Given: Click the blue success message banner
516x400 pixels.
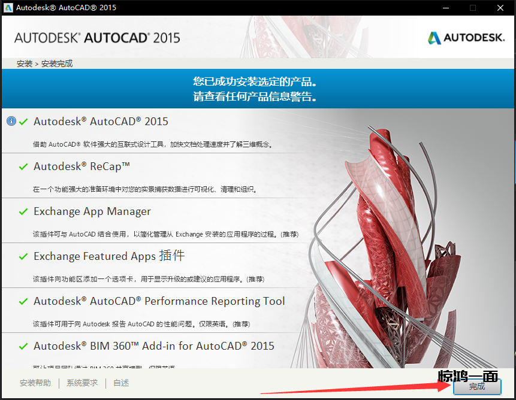Looking at the screenshot, I should pyautogui.click(x=258, y=89).
